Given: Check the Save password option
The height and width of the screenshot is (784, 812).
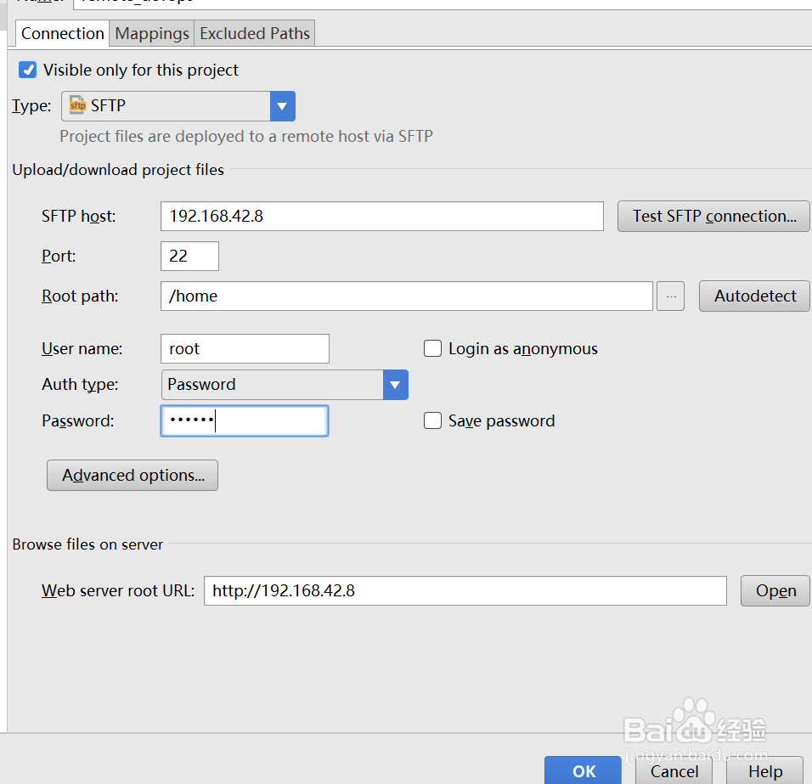Looking at the screenshot, I should [x=433, y=420].
